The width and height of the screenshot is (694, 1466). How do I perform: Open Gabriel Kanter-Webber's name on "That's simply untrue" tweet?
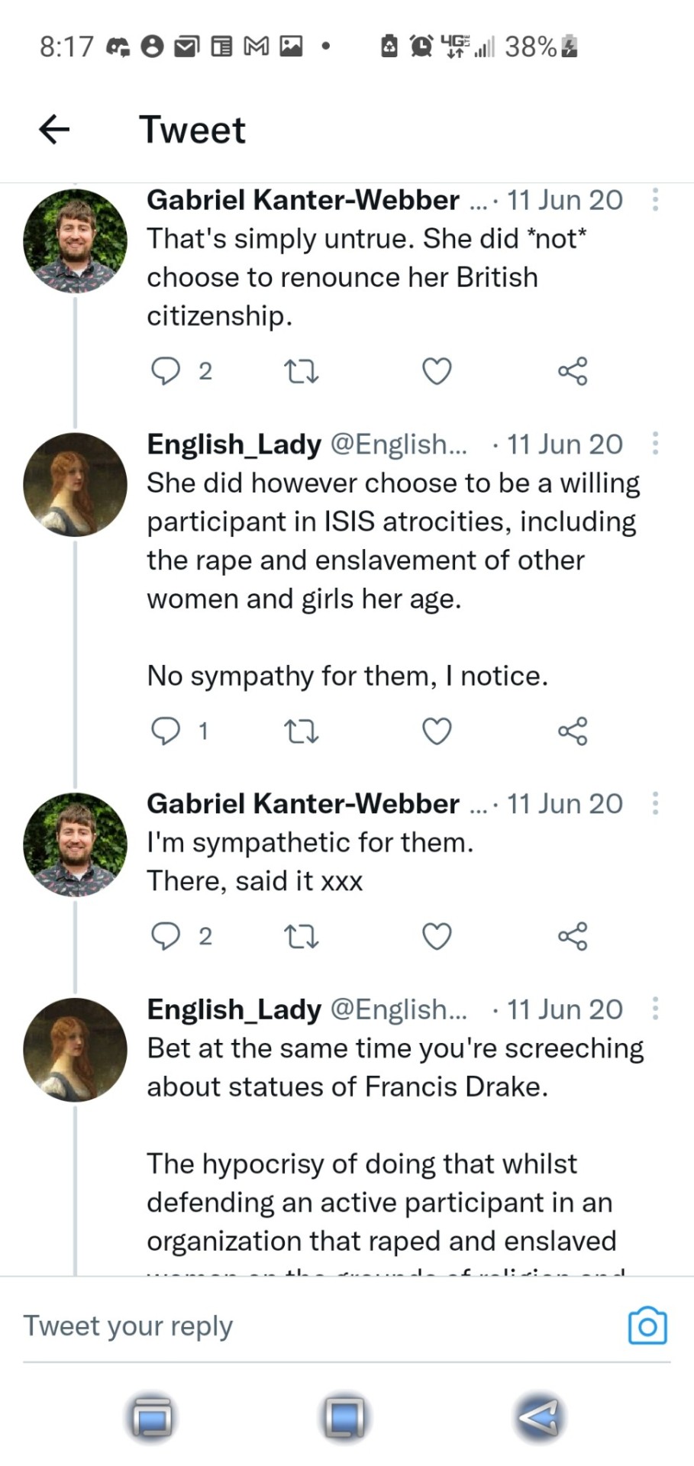tap(302, 200)
